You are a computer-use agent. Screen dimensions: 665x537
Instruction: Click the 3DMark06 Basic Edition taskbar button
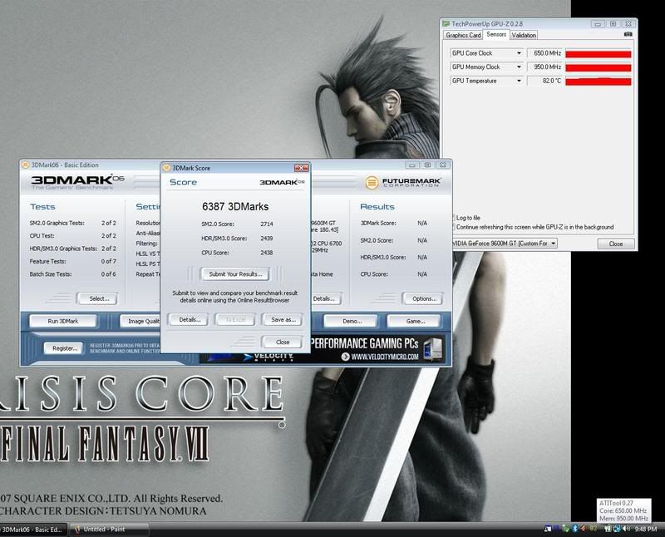pyautogui.click(x=33, y=530)
